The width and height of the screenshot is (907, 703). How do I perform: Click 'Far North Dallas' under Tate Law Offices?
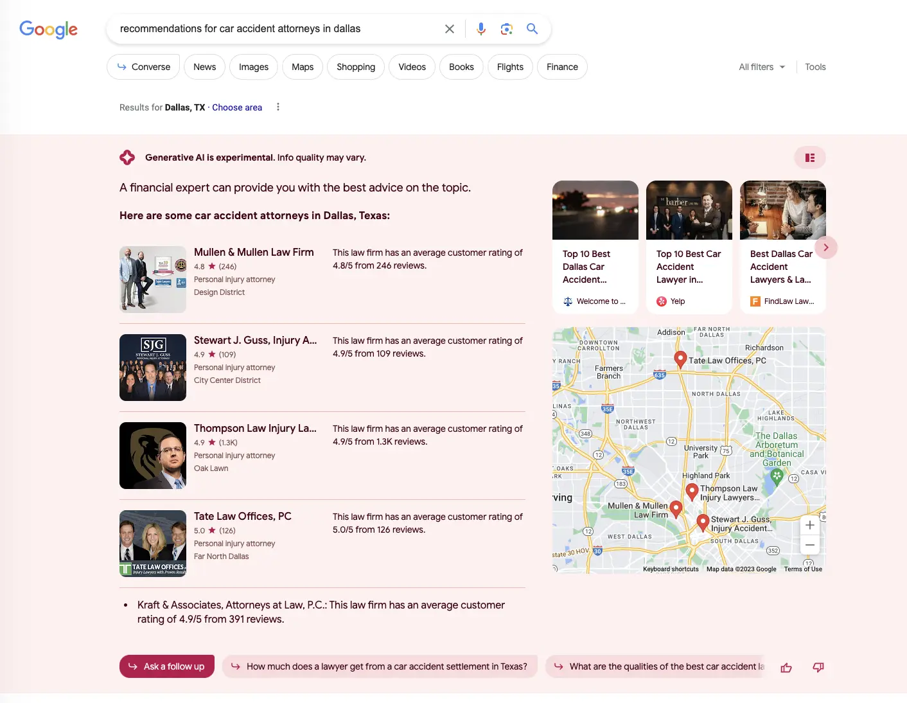(x=221, y=556)
